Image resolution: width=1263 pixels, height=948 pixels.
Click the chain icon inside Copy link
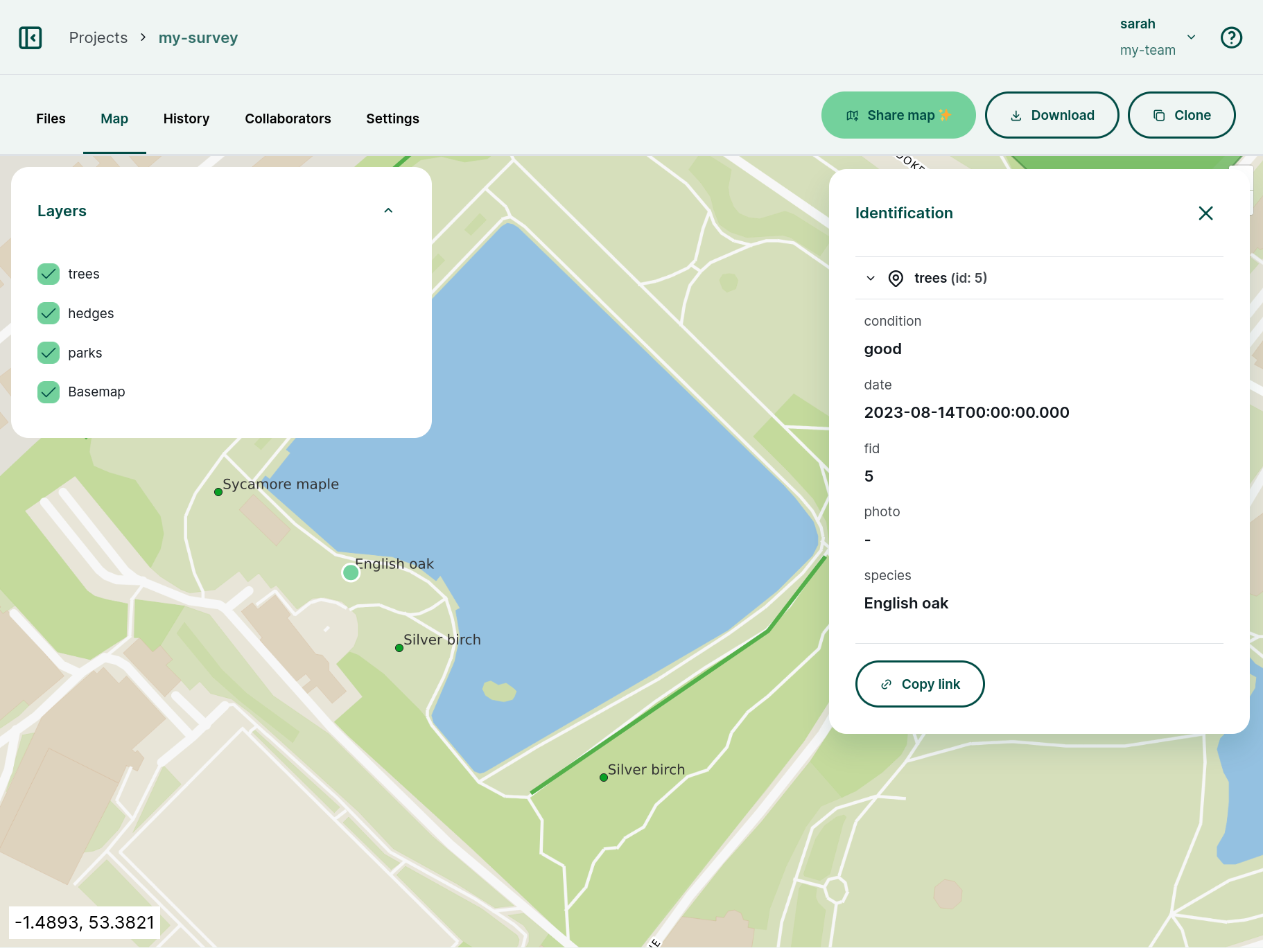tap(887, 684)
